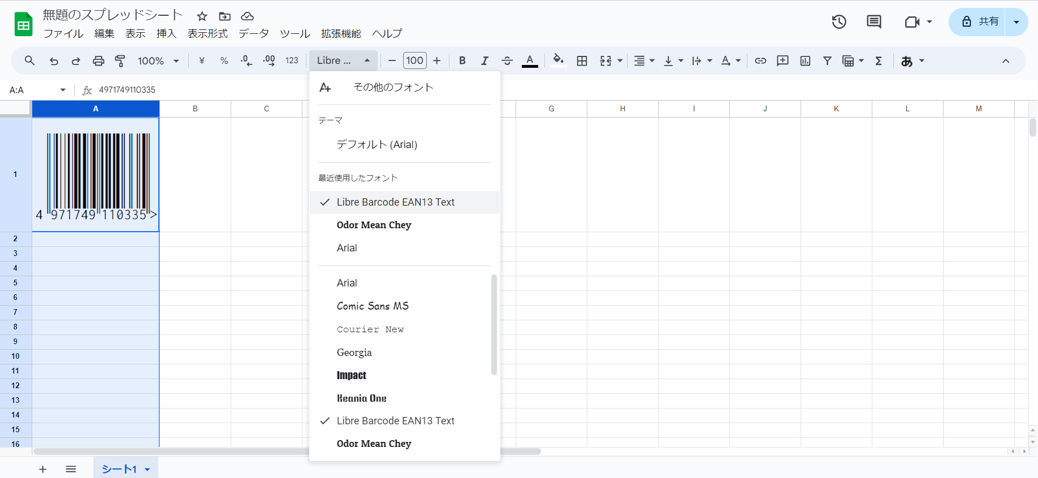Image resolution: width=1038 pixels, height=478 pixels.
Task: Click the print icon
Action: 98,60
